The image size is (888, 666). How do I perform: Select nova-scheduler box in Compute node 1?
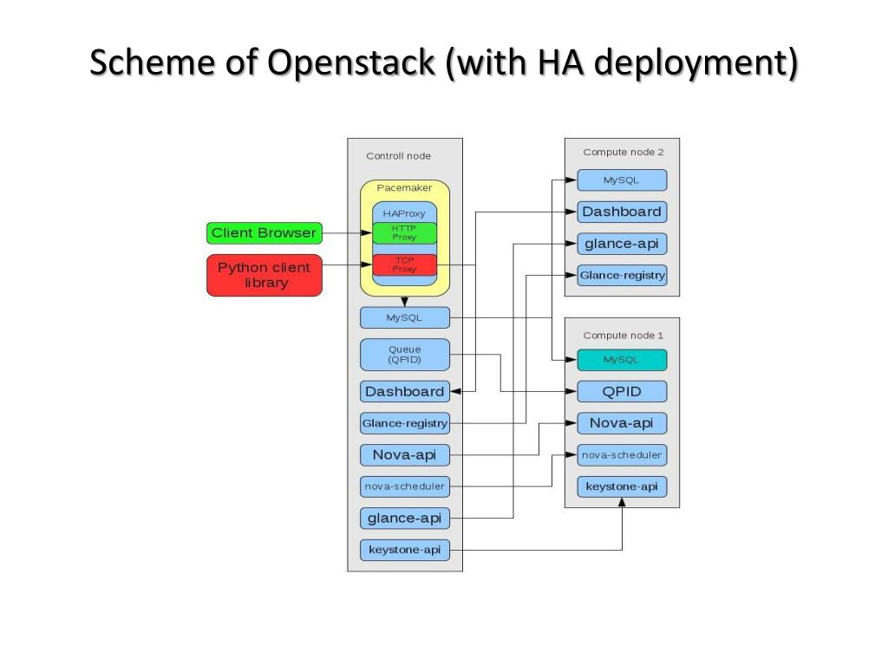coord(622,454)
